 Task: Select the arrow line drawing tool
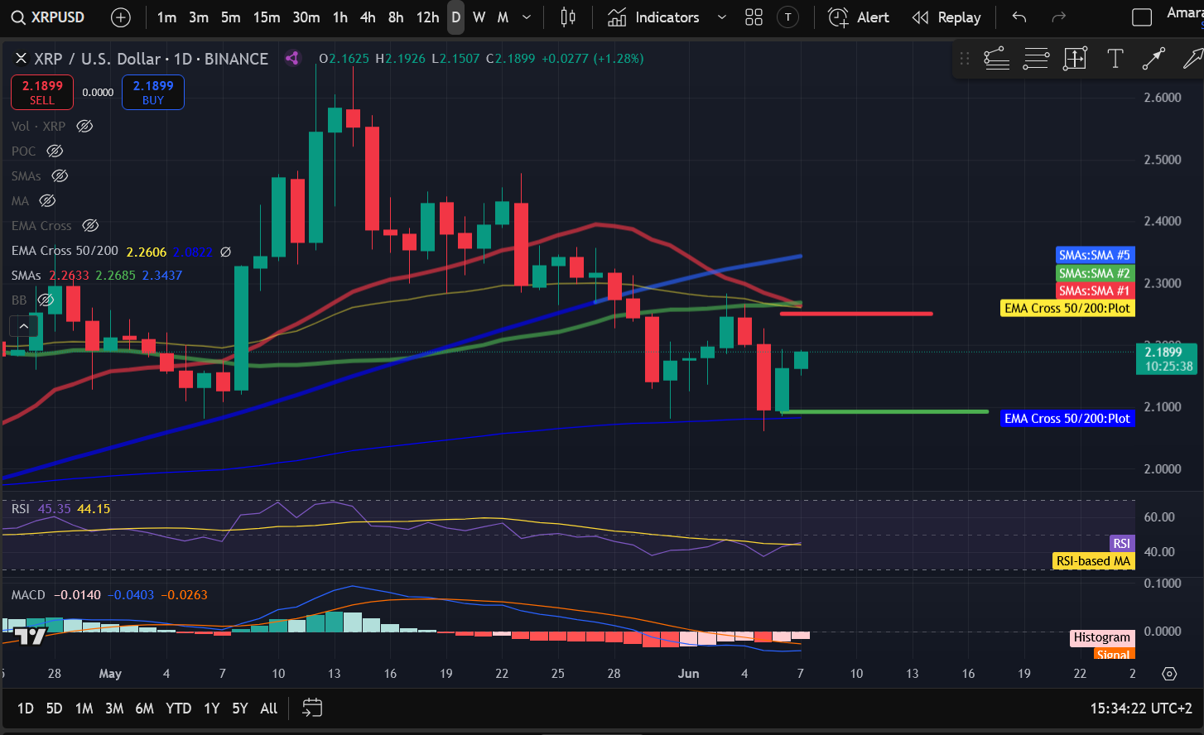1153,59
